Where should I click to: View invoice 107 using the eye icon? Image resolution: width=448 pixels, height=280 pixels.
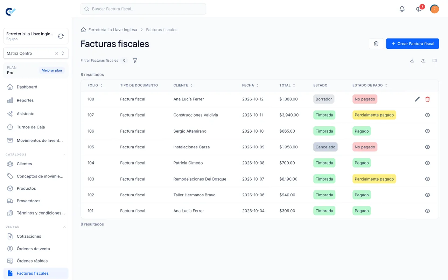tap(427, 115)
